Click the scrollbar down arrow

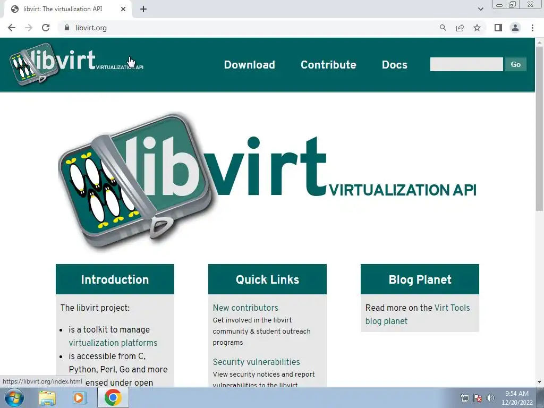click(x=539, y=382)
